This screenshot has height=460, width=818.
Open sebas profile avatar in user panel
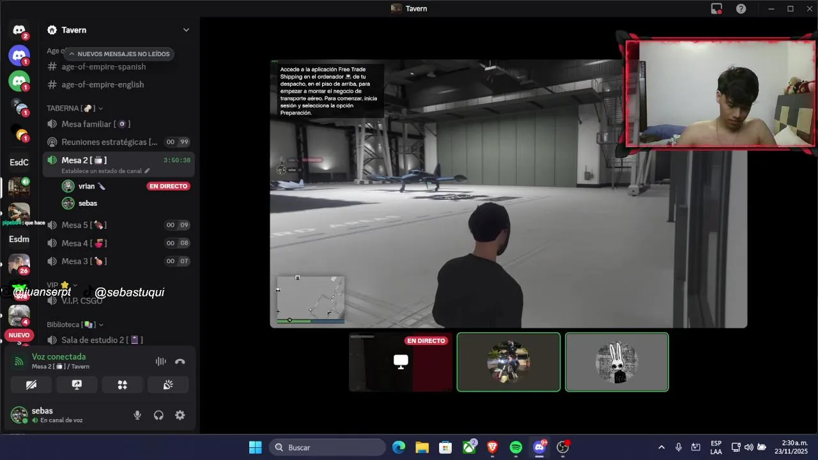click(x=19, y=415)
